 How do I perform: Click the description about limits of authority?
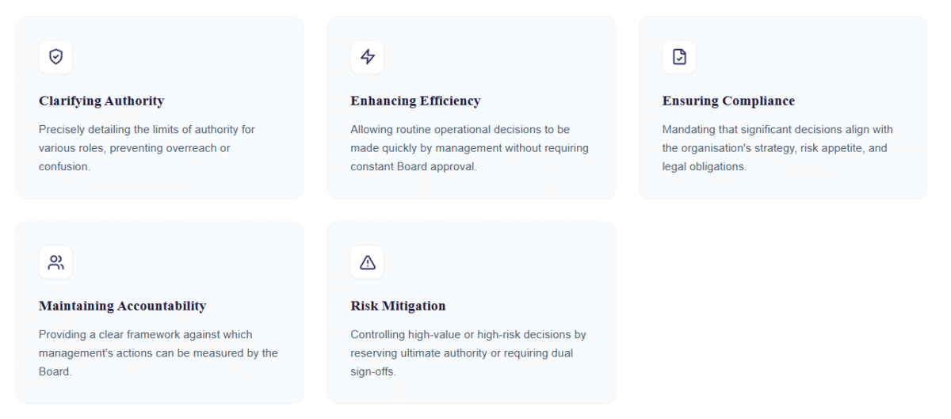coord(147,148)
